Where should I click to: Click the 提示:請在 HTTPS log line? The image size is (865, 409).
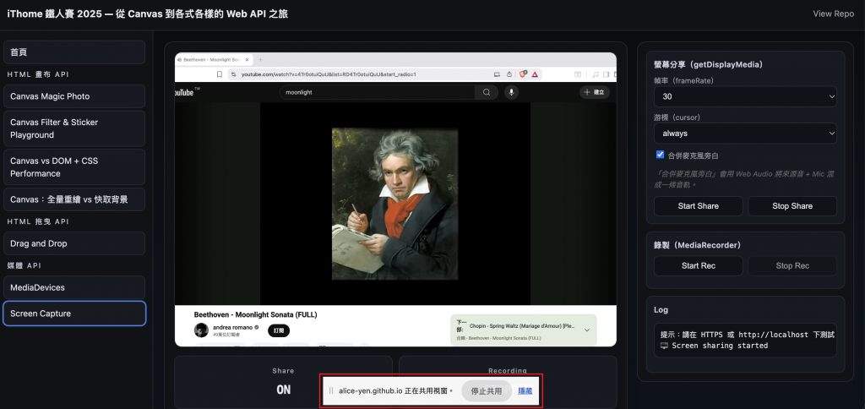(x=748, y=335)
